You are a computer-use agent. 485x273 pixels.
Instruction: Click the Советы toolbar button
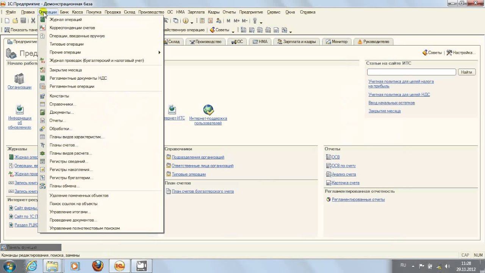[x=220, y=30]
